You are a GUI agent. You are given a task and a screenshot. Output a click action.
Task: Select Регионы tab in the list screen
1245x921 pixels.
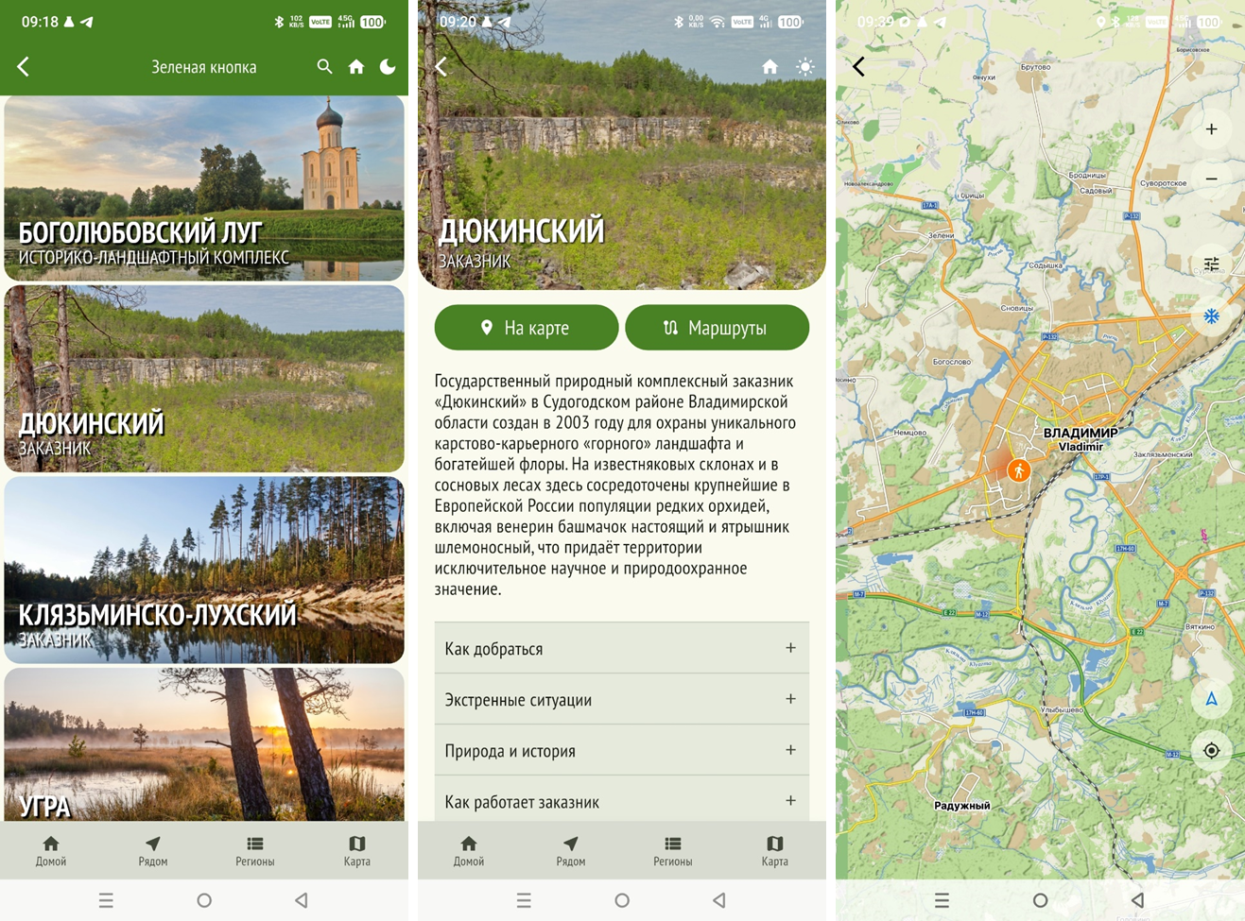pos(255,850)
